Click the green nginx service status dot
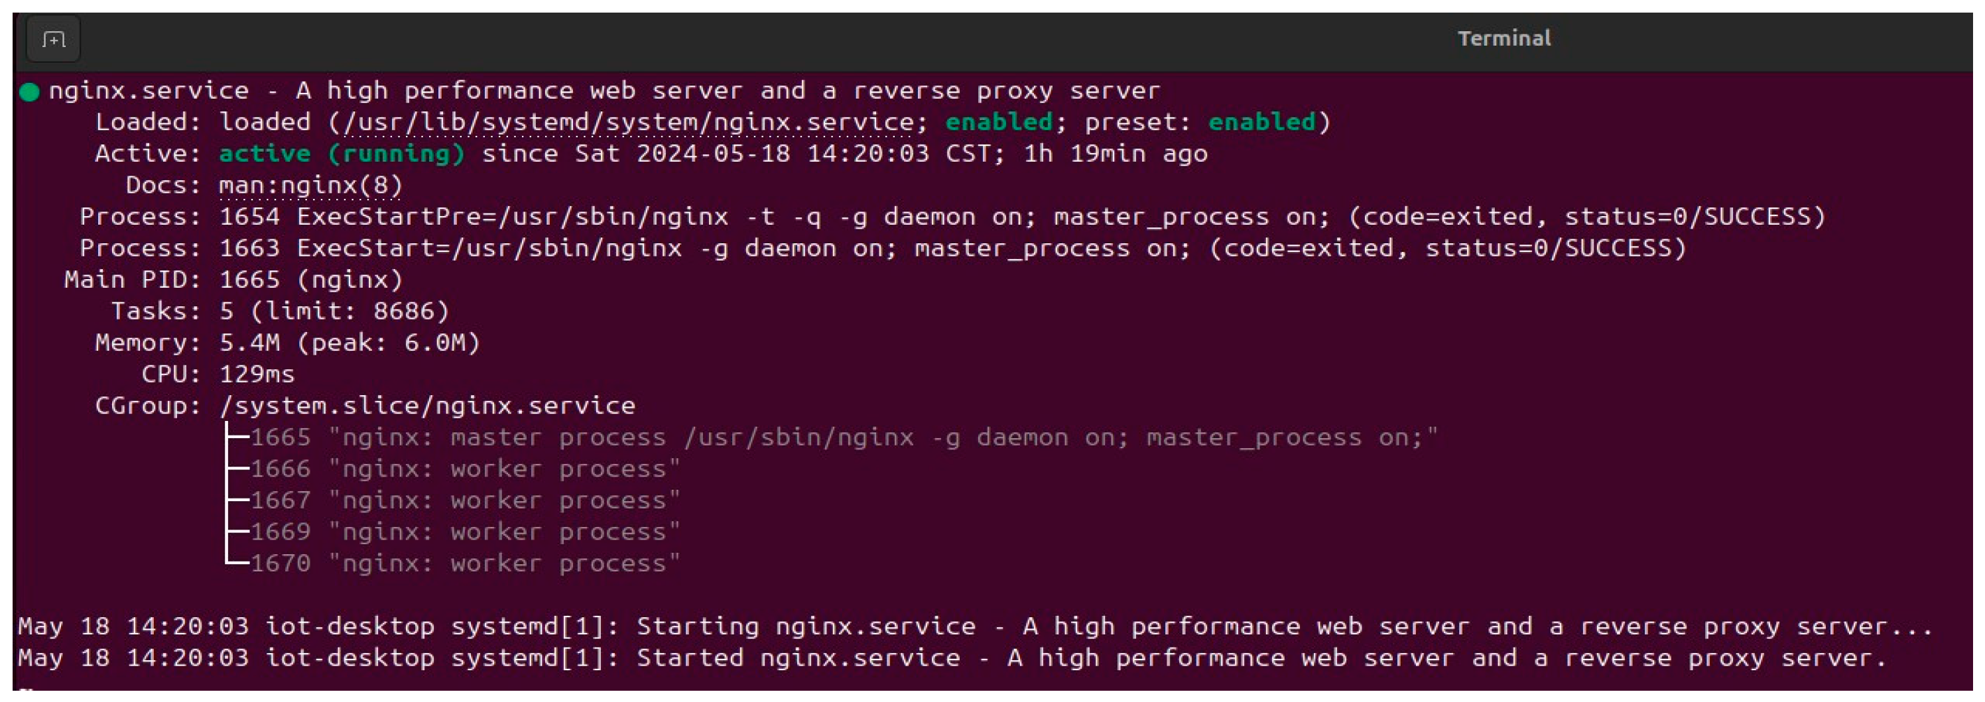This screenshot has height=702, width=1985. click(29, 92)
